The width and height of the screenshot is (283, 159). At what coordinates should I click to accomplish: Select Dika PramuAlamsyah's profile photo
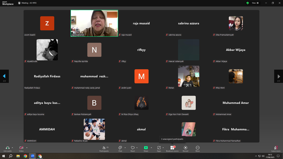[236, 23]
